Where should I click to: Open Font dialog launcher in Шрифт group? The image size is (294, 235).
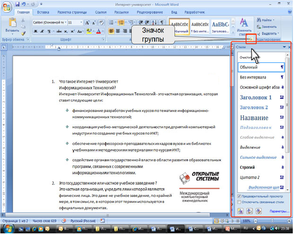click(103, 39)
